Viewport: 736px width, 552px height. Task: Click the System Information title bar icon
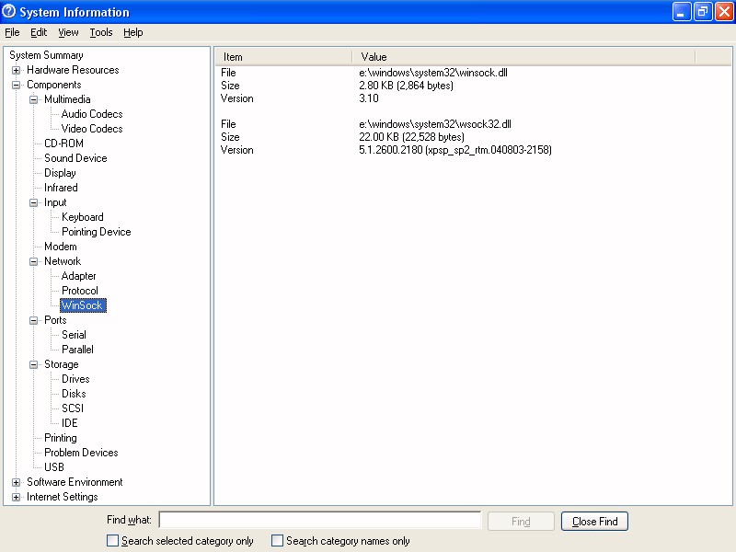point(8,11)
